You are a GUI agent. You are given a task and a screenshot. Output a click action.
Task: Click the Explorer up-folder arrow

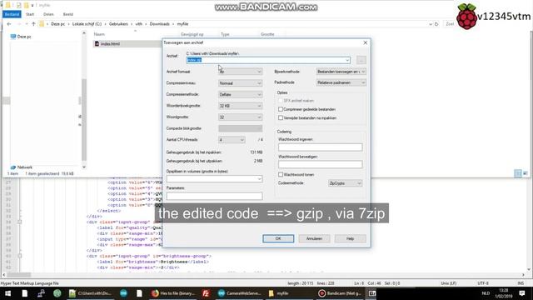click(33, 24)
